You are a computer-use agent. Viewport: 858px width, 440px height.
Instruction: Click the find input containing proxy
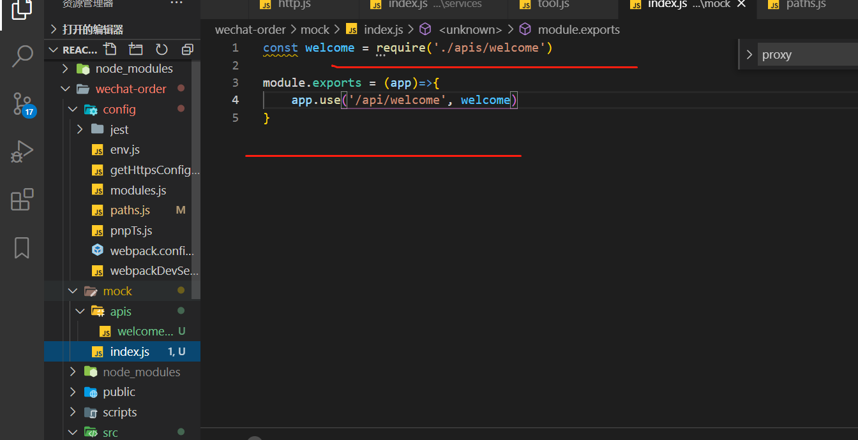point(808,55)
